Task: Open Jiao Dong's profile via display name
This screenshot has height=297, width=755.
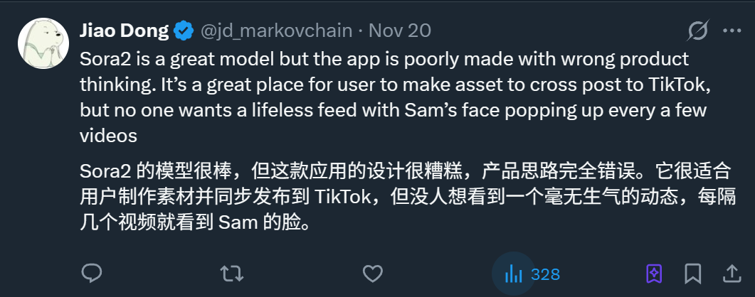Action: 125,31
